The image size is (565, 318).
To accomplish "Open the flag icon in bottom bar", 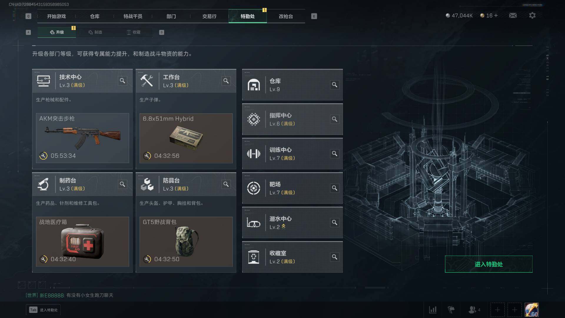I will (451, 310).
